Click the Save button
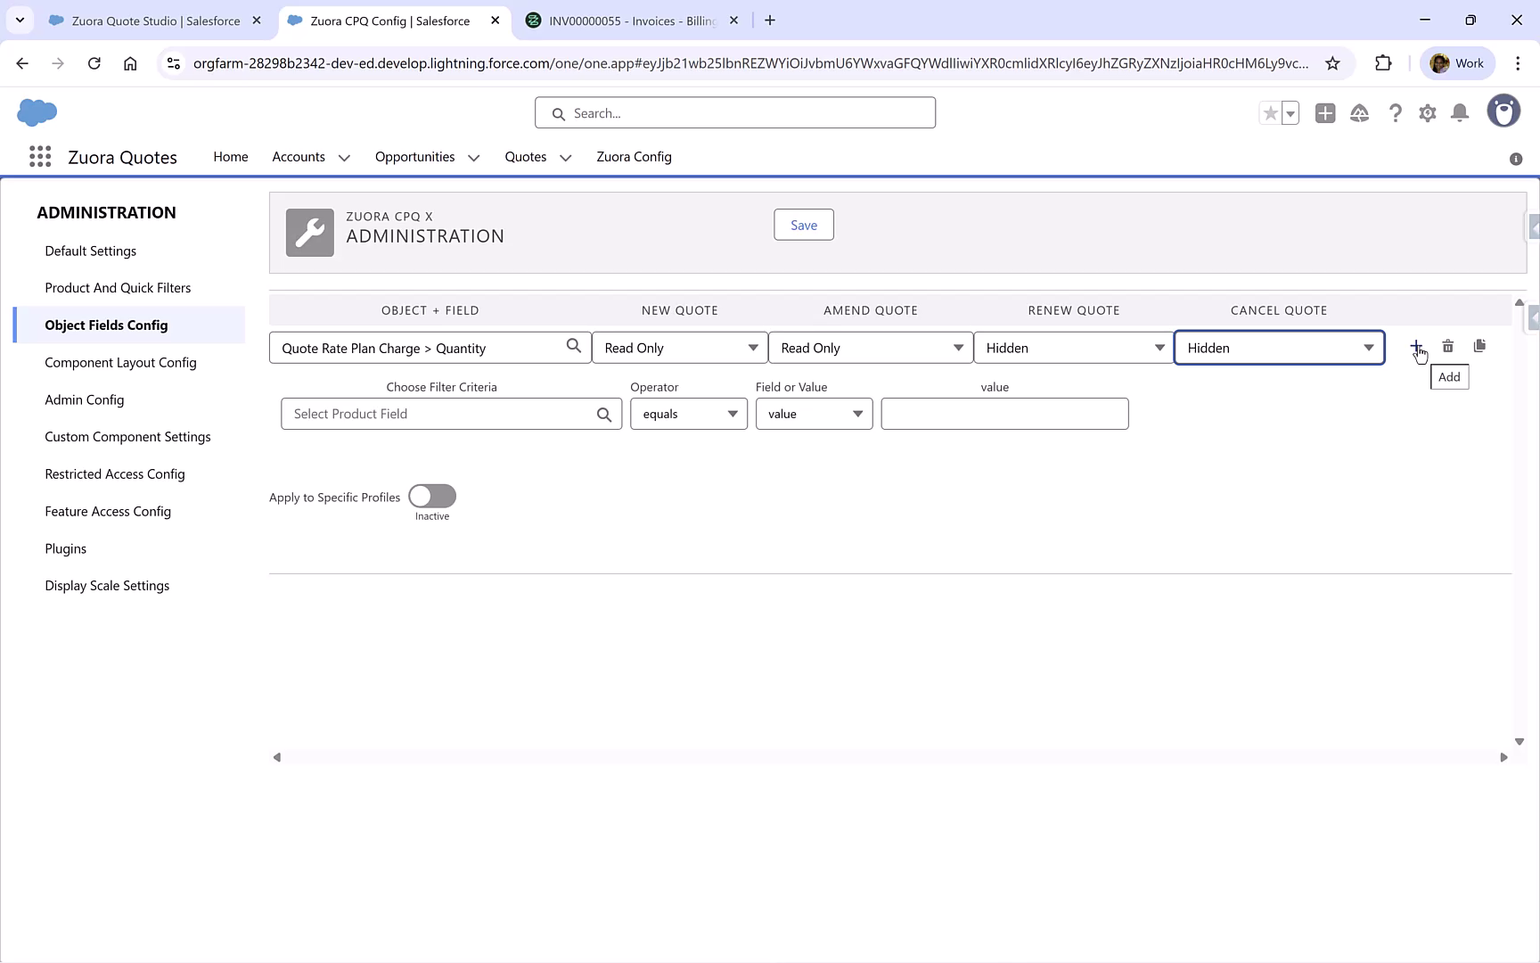1540x963 pixels. pos(803,224)
